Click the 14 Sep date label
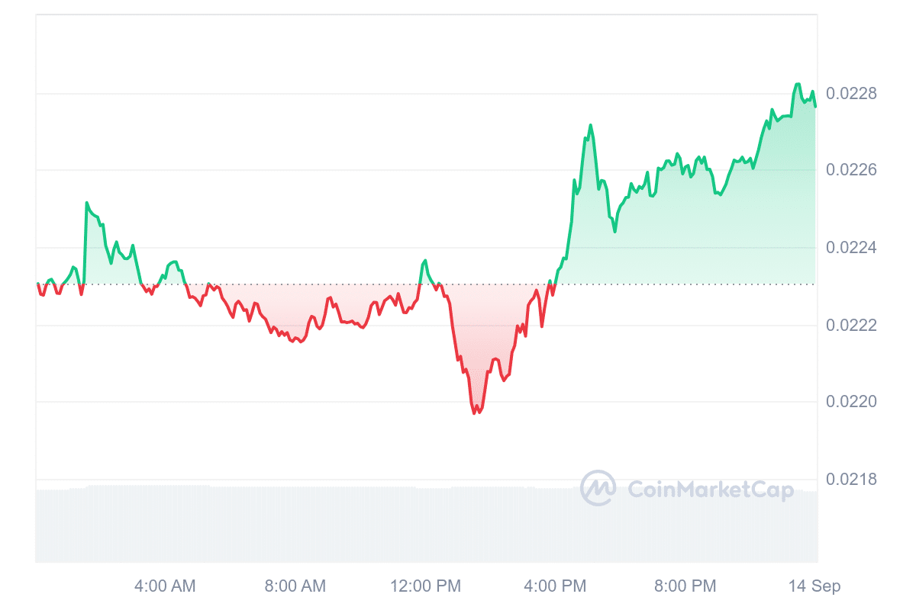The width and height of the screenshot is (916, 610). click(x=815, y=586)
